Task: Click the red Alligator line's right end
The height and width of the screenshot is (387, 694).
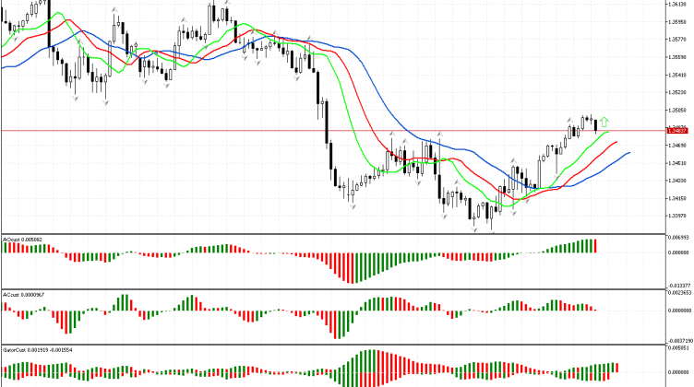Action: pos(616,143)
